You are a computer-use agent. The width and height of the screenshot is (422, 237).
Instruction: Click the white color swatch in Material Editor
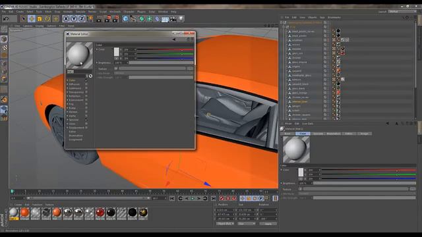click(x=117, y=52)
